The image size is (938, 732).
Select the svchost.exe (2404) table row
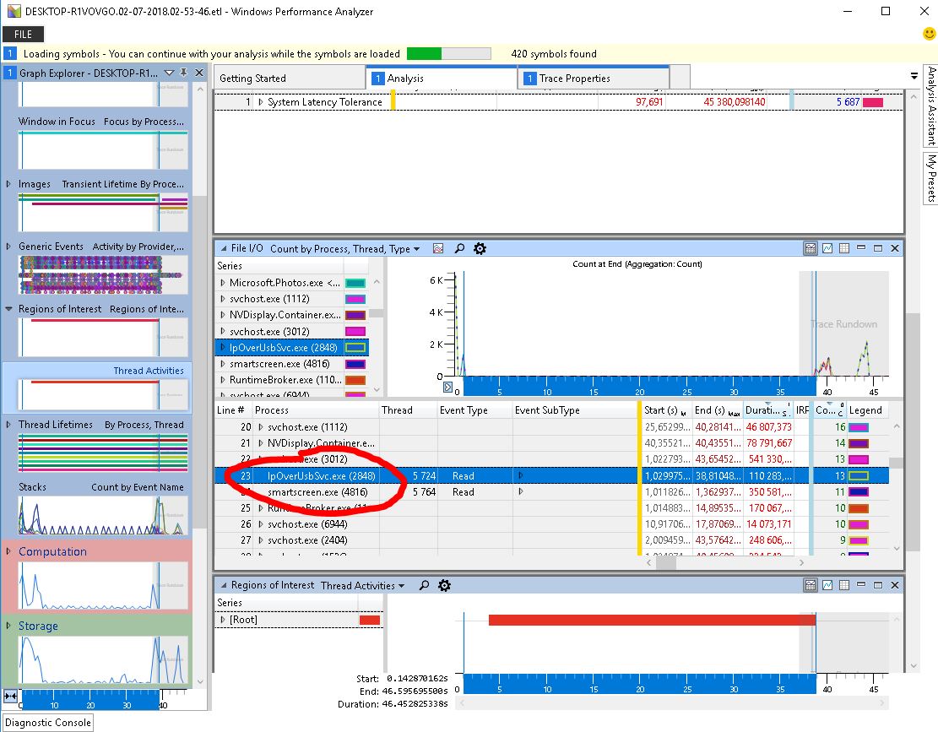551,540
